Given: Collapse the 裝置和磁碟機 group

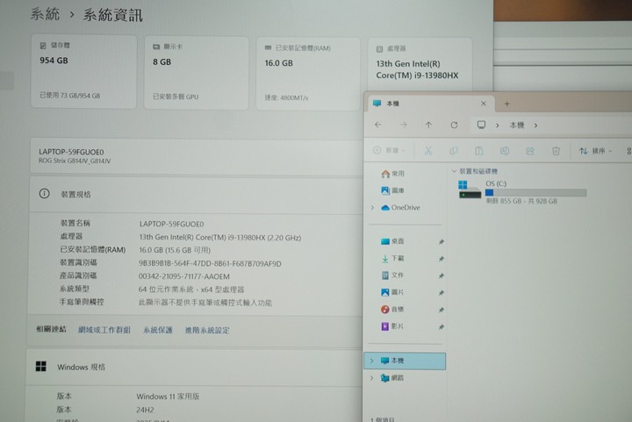Looking at the screenshot, I should pos(454,171).
